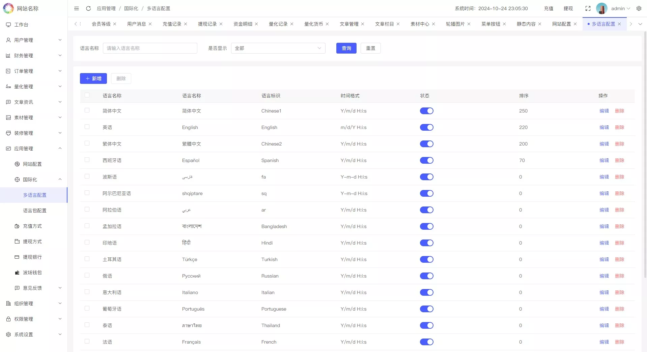This screenshot has height=352, width=647.
Task: Open settings with the gear icon
Action: point(639,8)
